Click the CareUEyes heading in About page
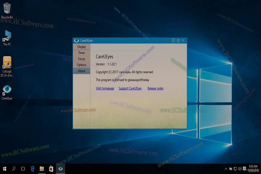Screen dimensions: 261x174 point(104,57)
